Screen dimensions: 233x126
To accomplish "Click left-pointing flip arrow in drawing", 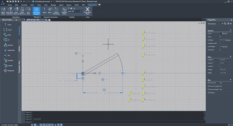I will (x=104, y=90).
